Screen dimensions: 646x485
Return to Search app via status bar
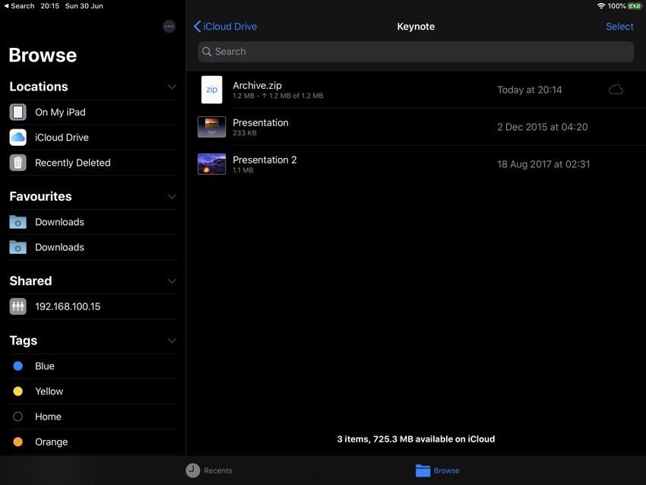[19, 6]
